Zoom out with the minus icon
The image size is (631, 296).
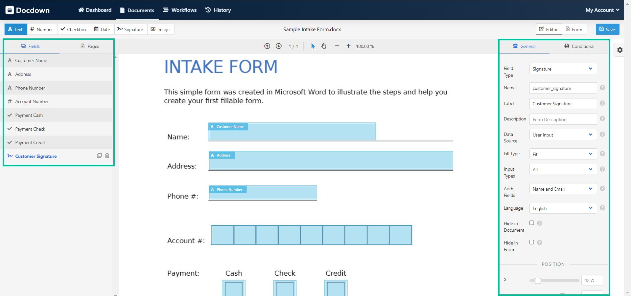point(337,46)
